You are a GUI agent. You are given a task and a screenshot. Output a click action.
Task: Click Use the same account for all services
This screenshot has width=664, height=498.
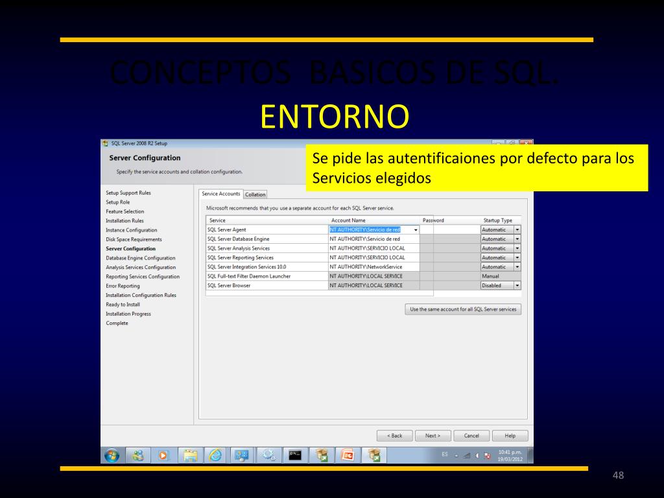[x=463, y=309]
